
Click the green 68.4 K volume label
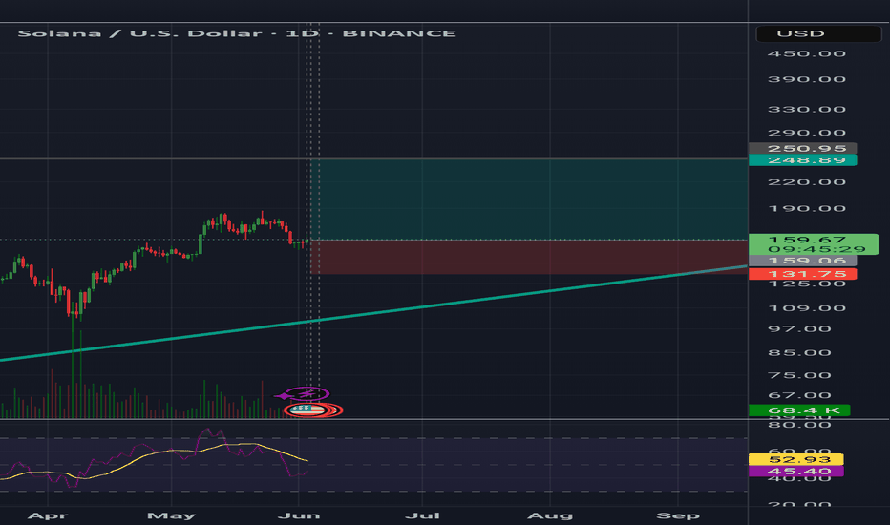click(799, 410)
